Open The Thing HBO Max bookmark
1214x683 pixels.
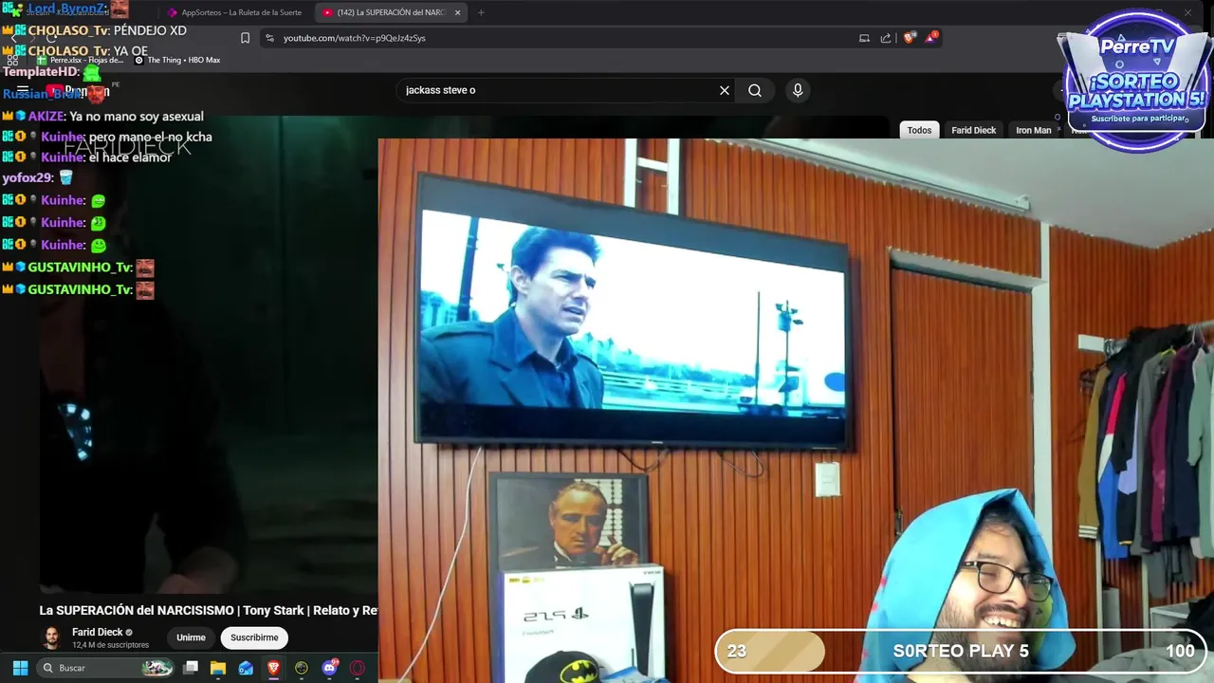point(177,60)
